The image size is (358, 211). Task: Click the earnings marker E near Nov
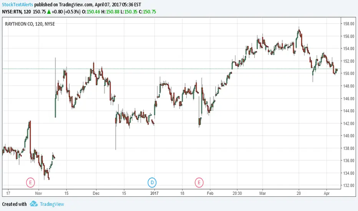click(x=30, y=183)
